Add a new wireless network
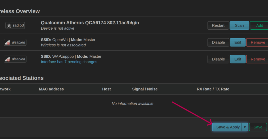This screenshot has height=139, width=268. pyautogui.click(x=259, y=25)
